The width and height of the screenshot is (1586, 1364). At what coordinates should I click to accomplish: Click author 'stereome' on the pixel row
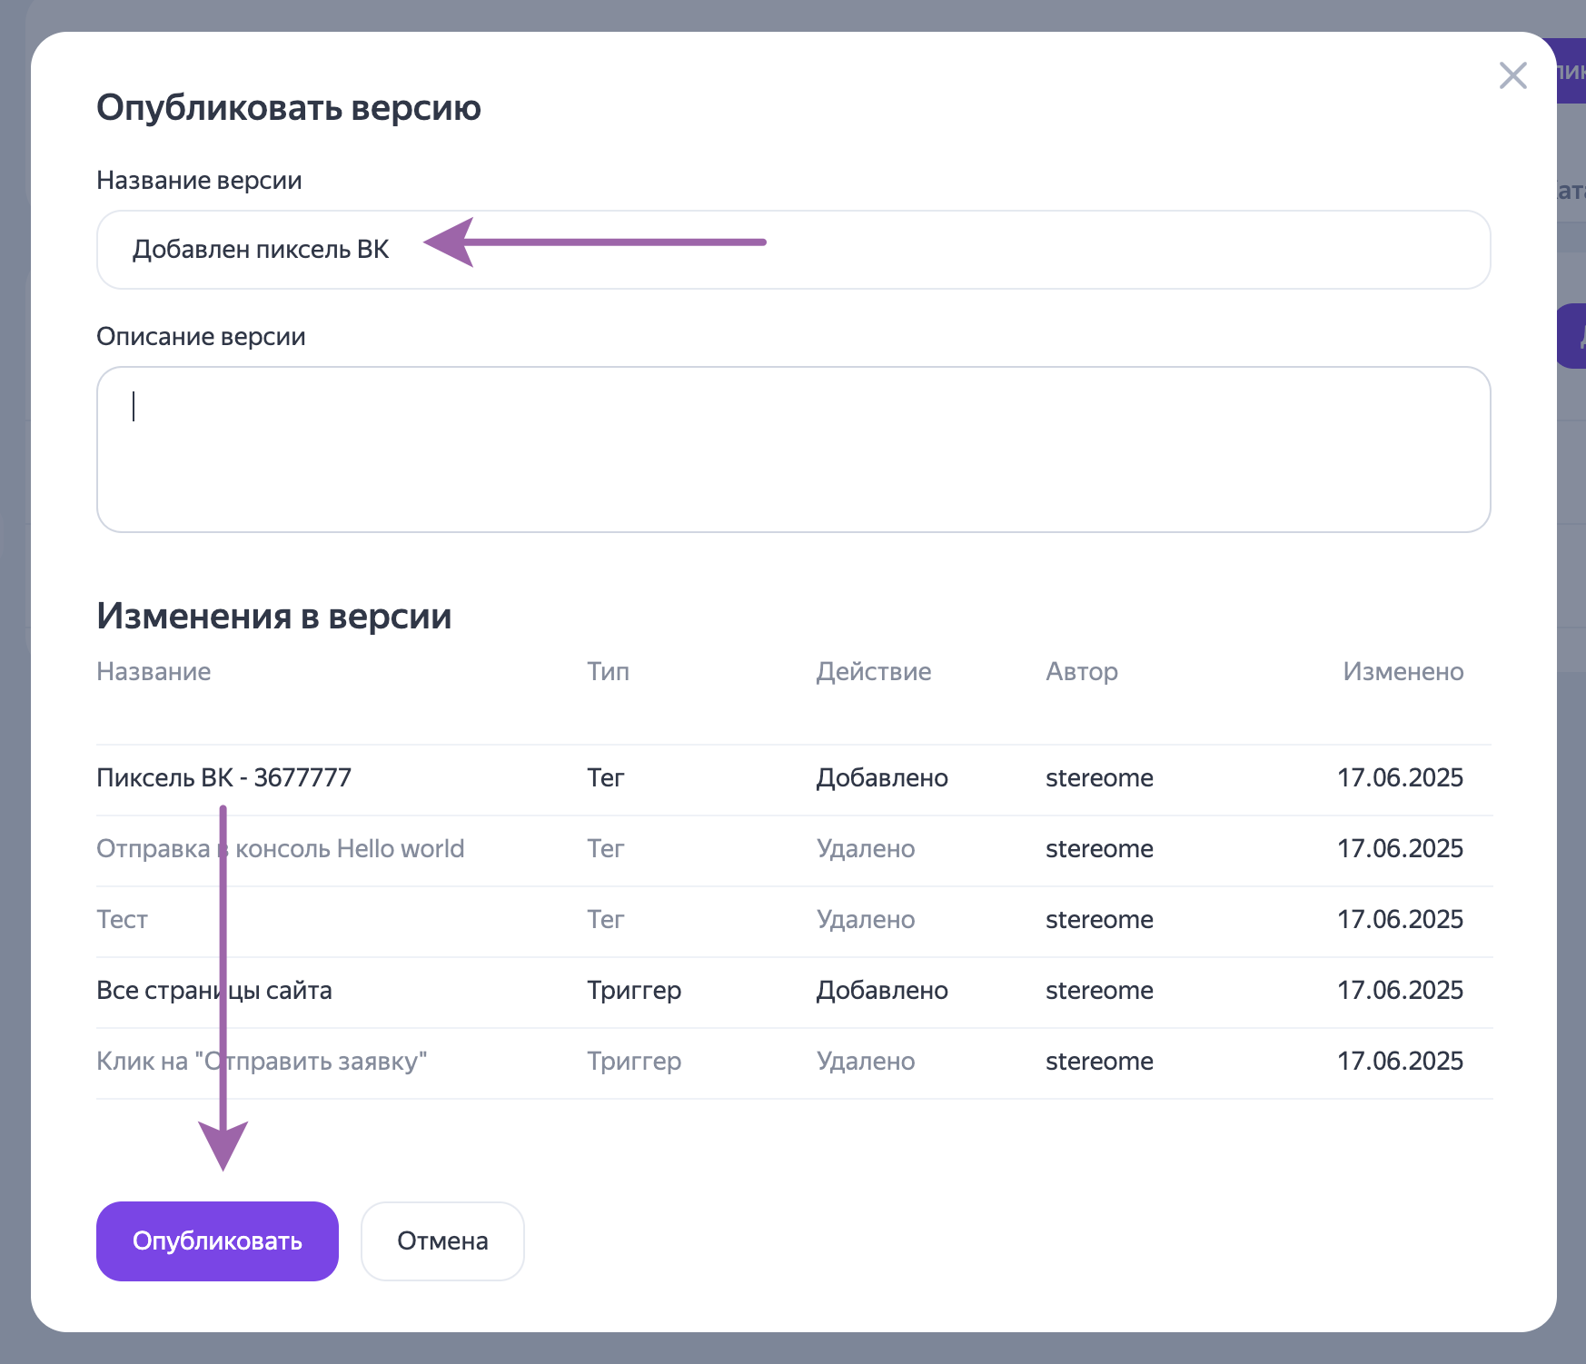click(1099, 777)
